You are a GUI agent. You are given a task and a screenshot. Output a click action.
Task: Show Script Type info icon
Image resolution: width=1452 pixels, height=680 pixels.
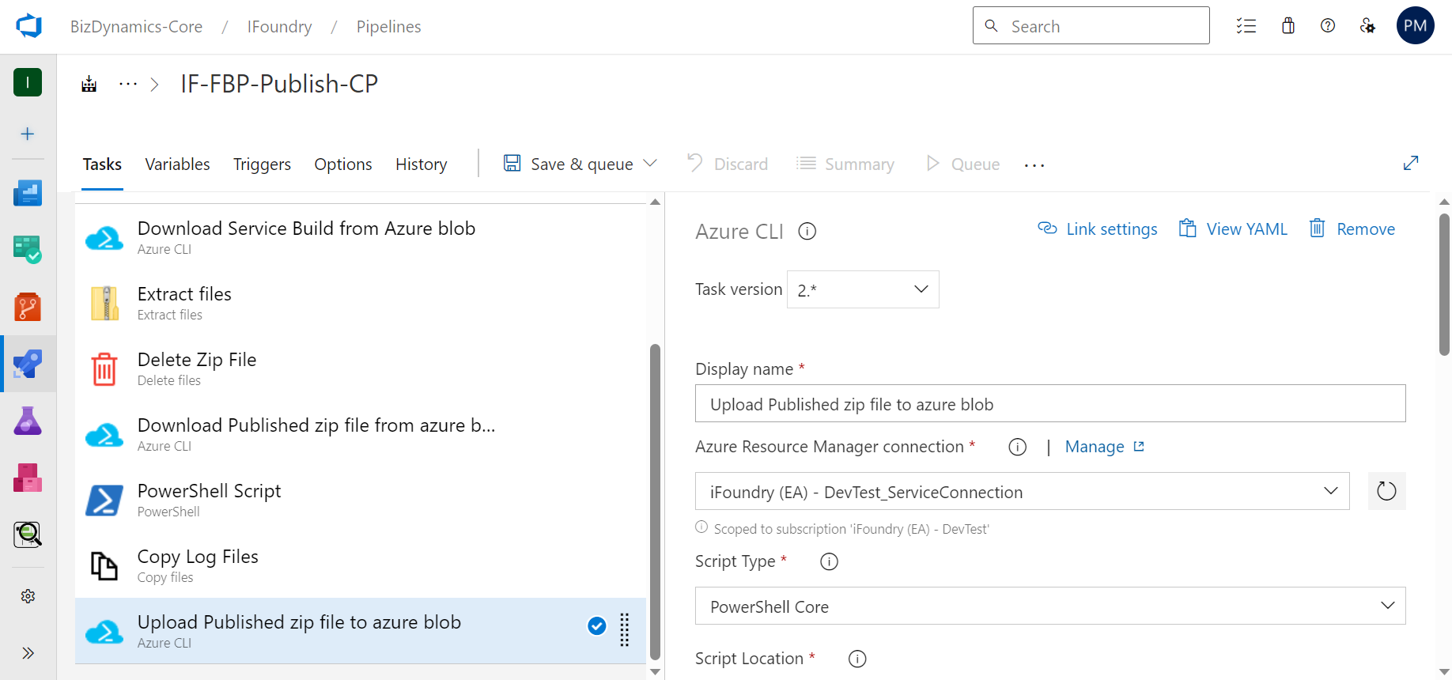tap(829, 561)
